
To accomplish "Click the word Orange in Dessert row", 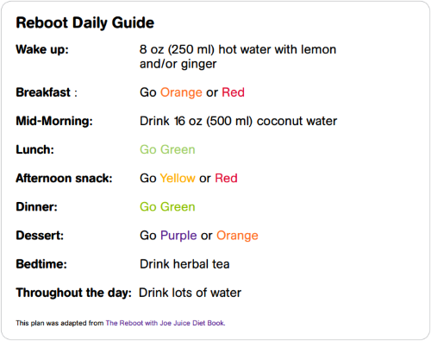I will tap(237, 236).
